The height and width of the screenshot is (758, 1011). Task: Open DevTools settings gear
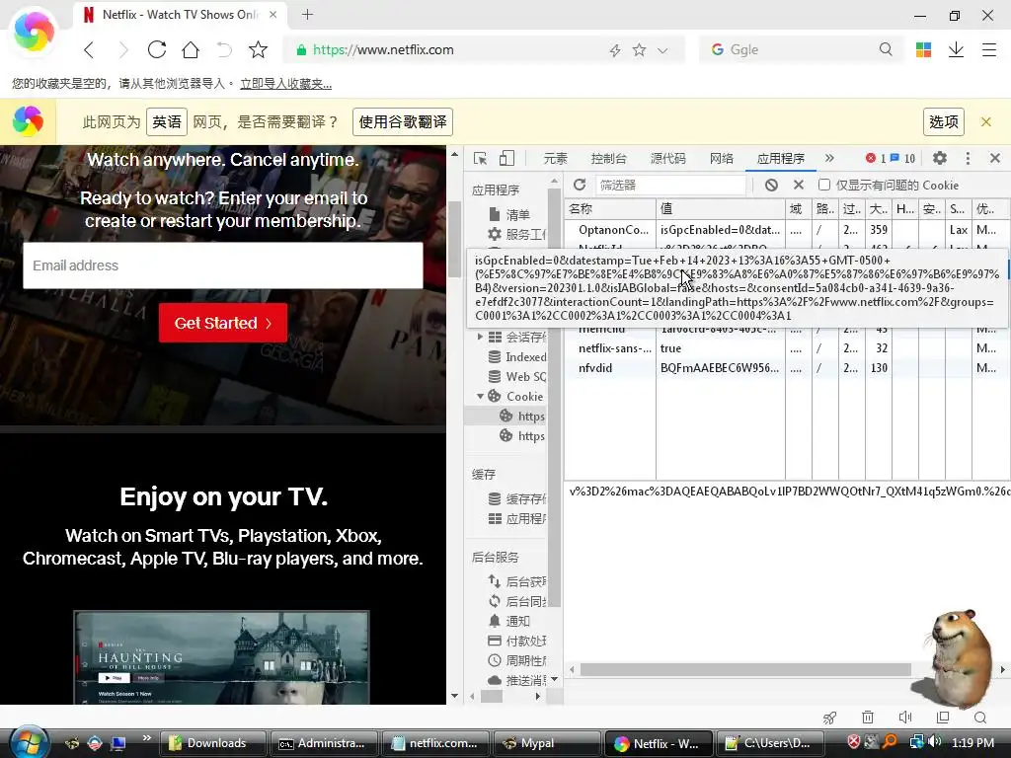(940, 158)
